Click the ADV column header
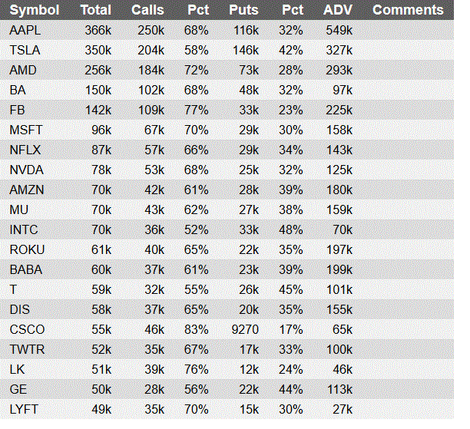 [337, 10]
